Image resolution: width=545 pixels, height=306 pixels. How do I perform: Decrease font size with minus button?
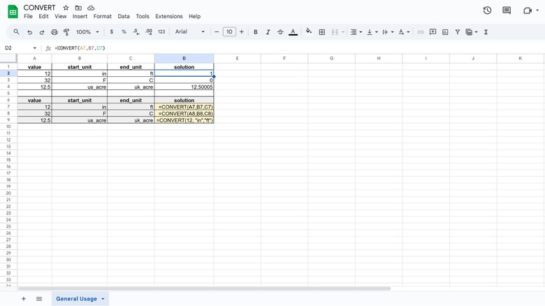tap(217, 31)
